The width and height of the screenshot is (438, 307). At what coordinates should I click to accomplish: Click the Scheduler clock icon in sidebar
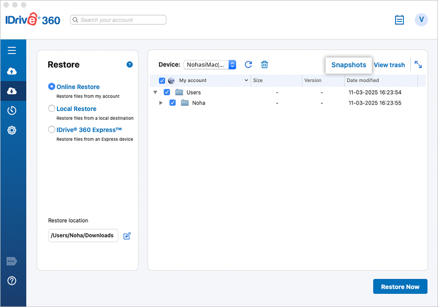coord(12,111)
